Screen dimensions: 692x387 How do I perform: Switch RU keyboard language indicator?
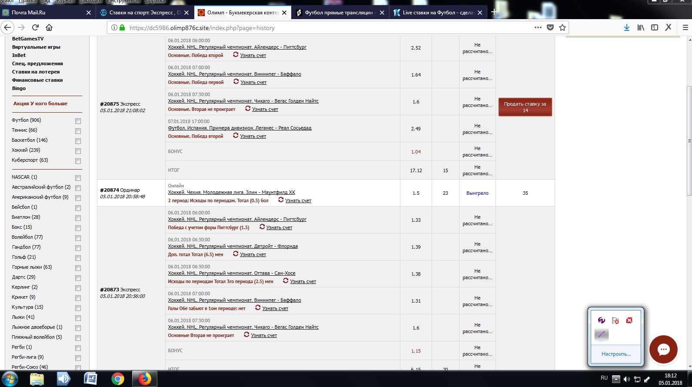pyautogui.click(x=604, y=378)
